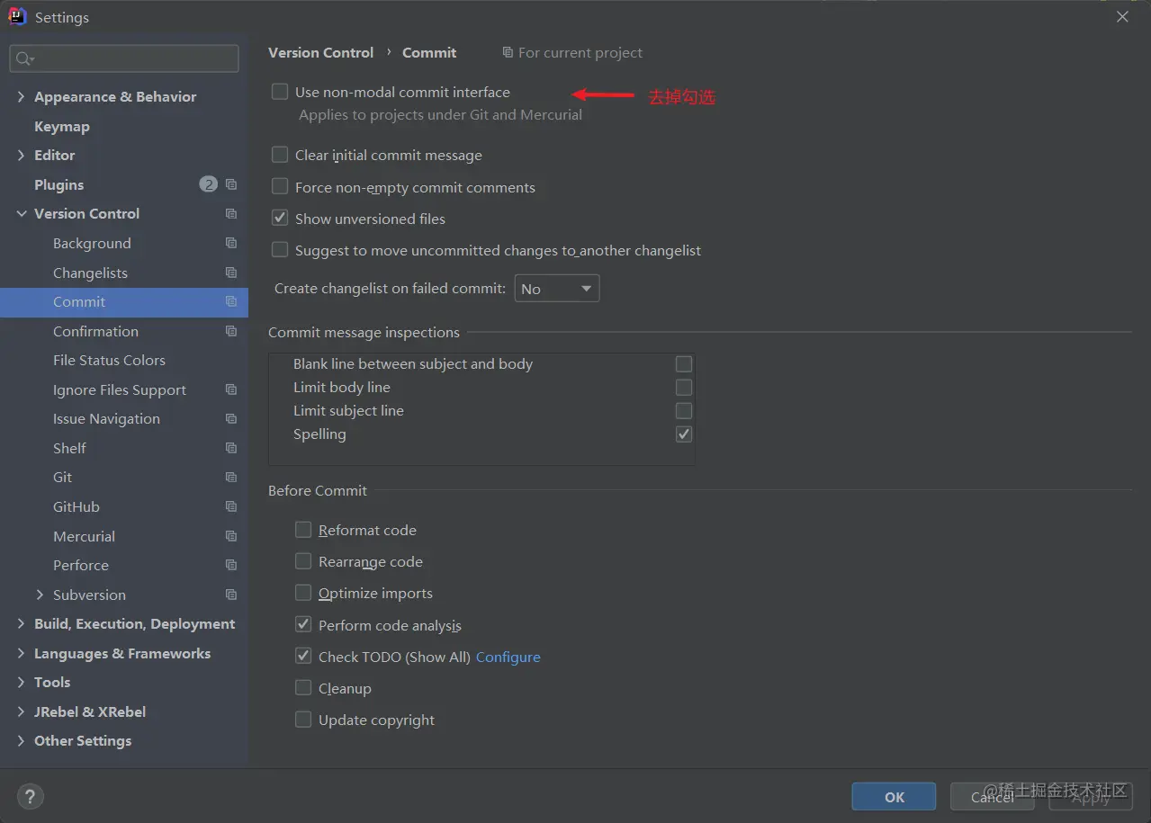Click the project-level icon beside Subversion

click(231, 595)
